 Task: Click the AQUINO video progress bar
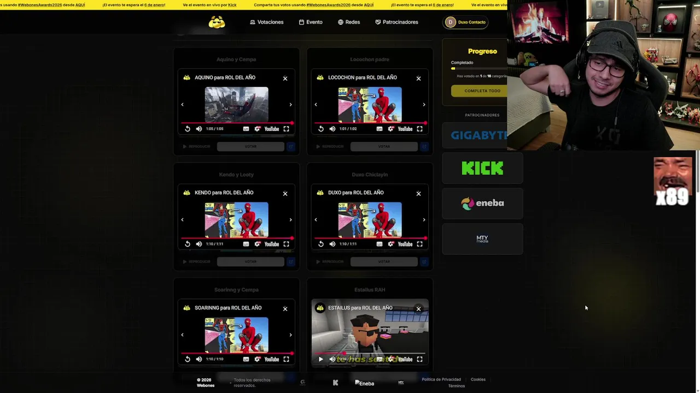click(x=236, y=123)
